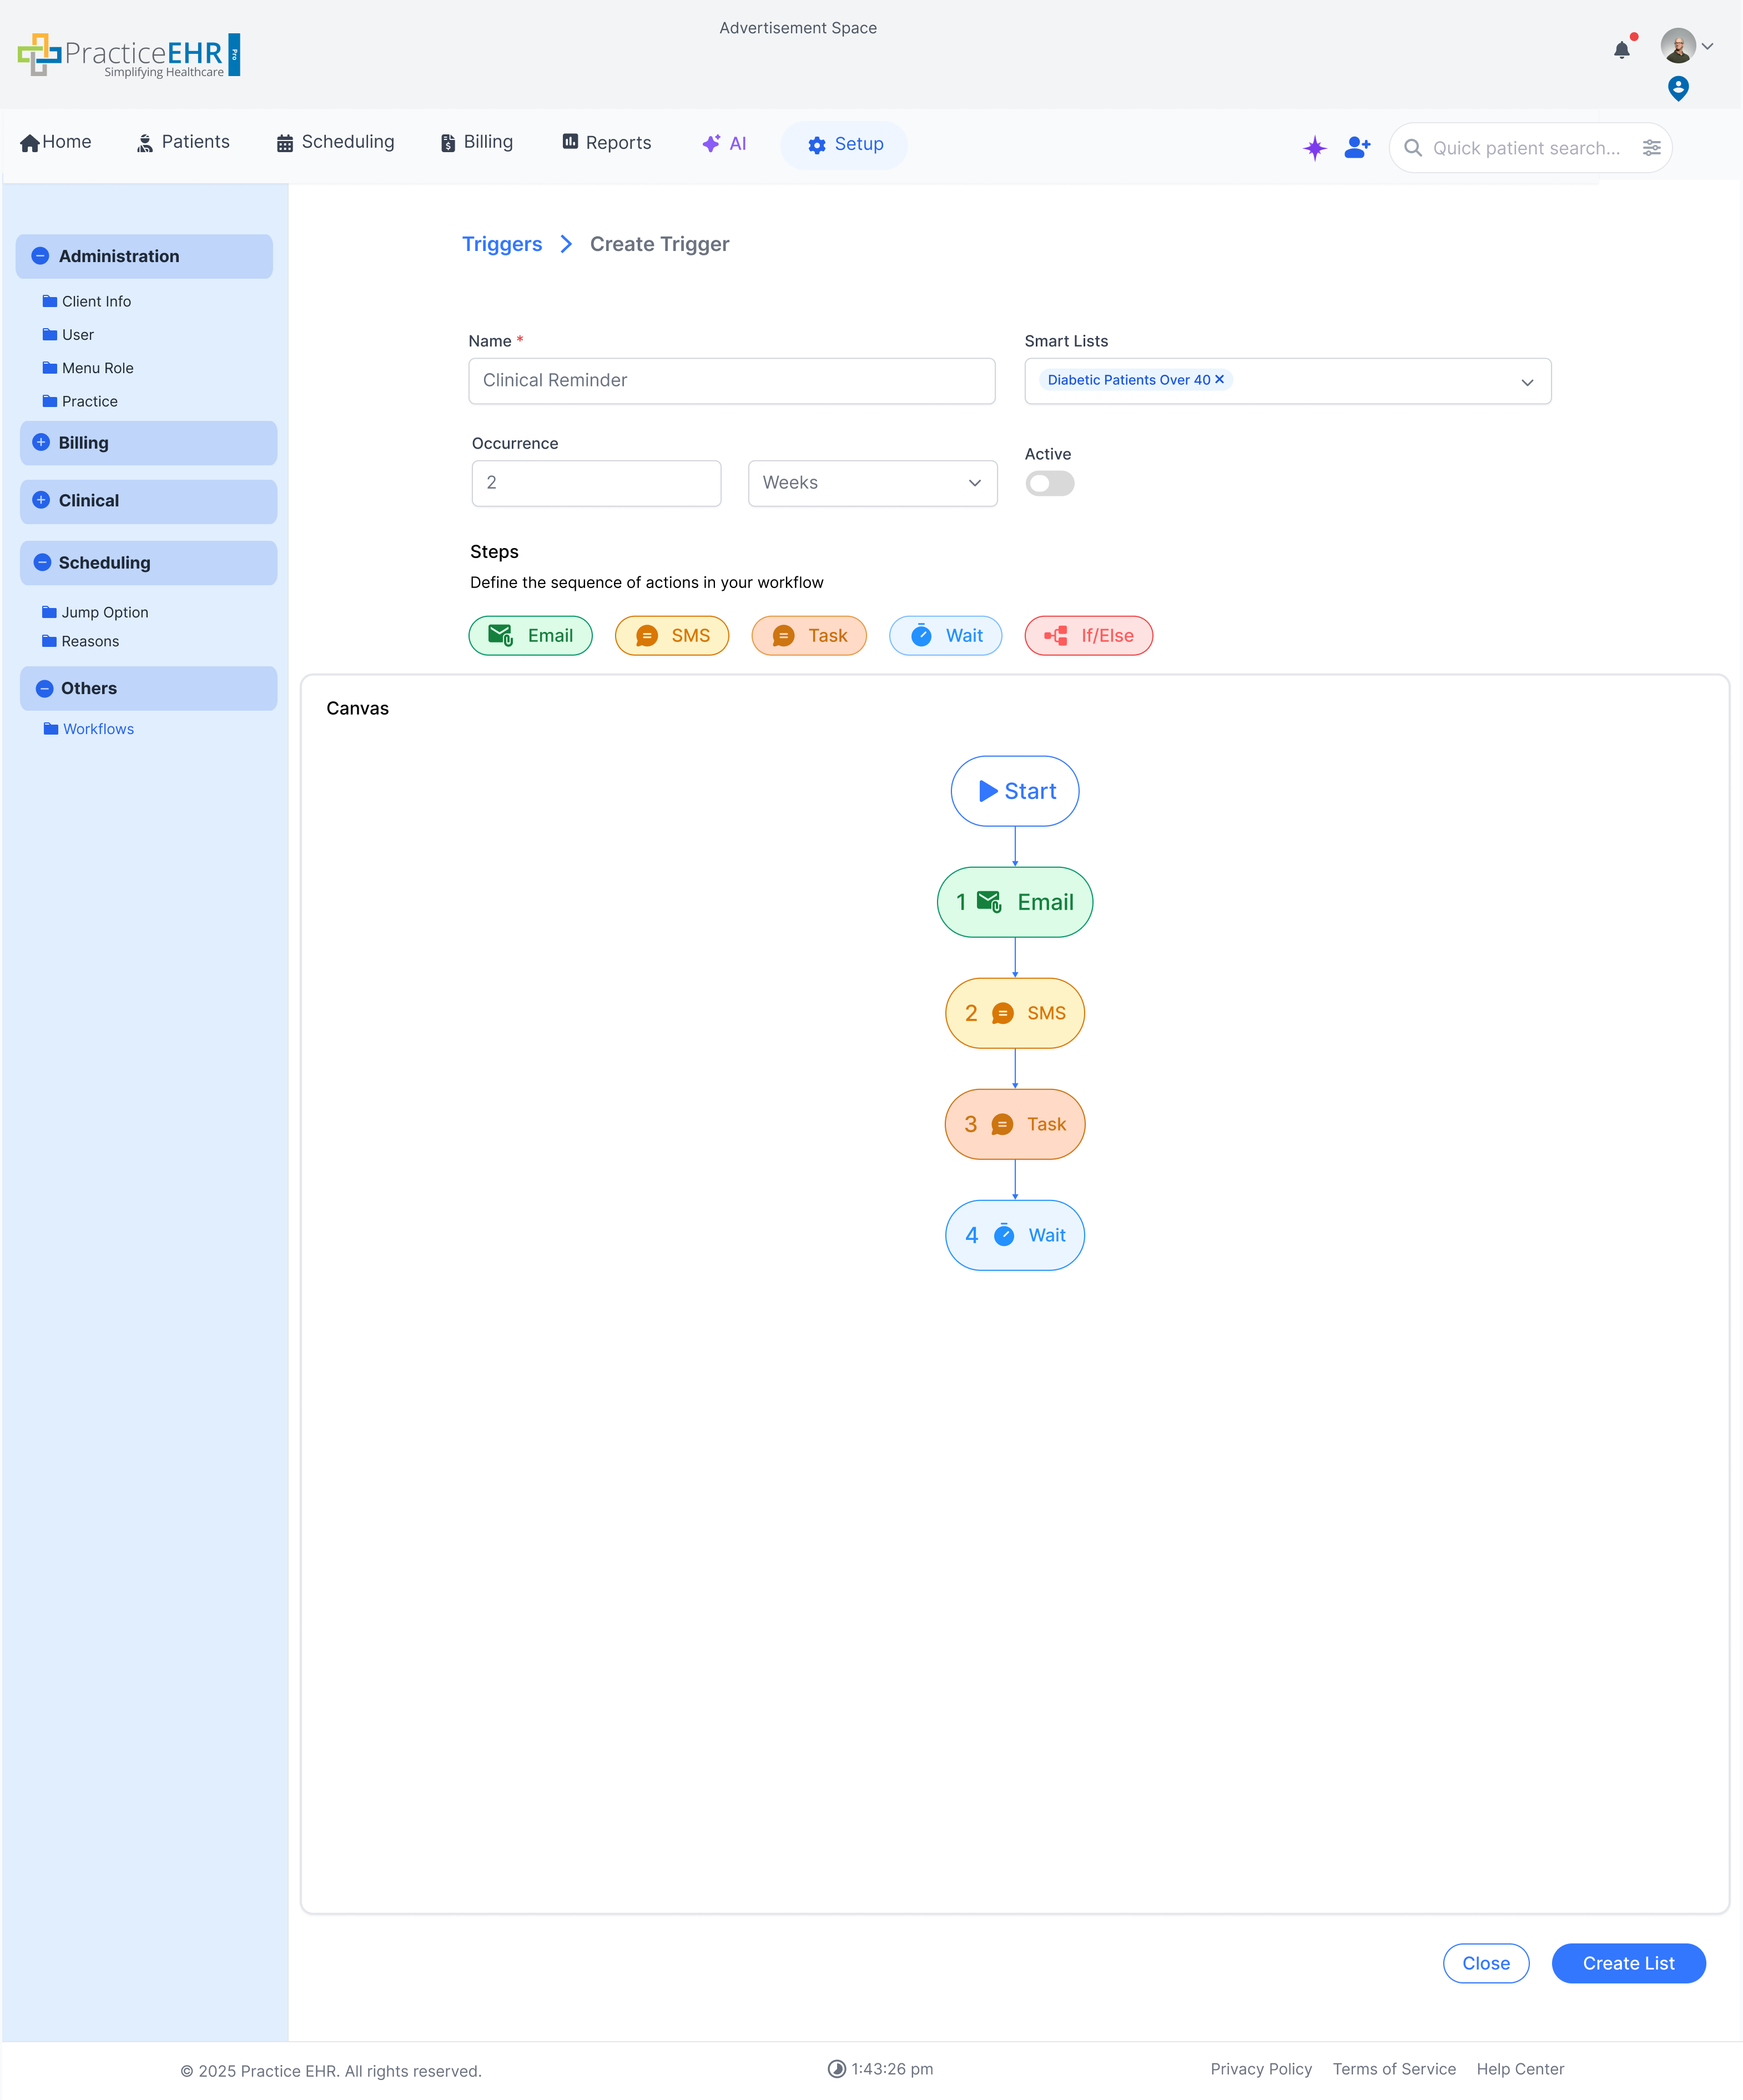Open the Weeks occurrence dropdown
1743x2100 pixels.
click(872, 483)
